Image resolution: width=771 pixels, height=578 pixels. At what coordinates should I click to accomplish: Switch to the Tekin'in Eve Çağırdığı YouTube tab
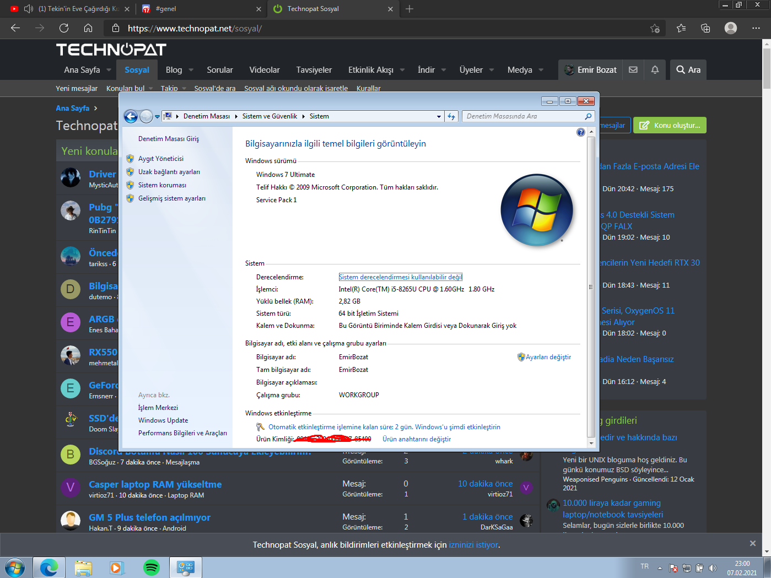(69, 9)
